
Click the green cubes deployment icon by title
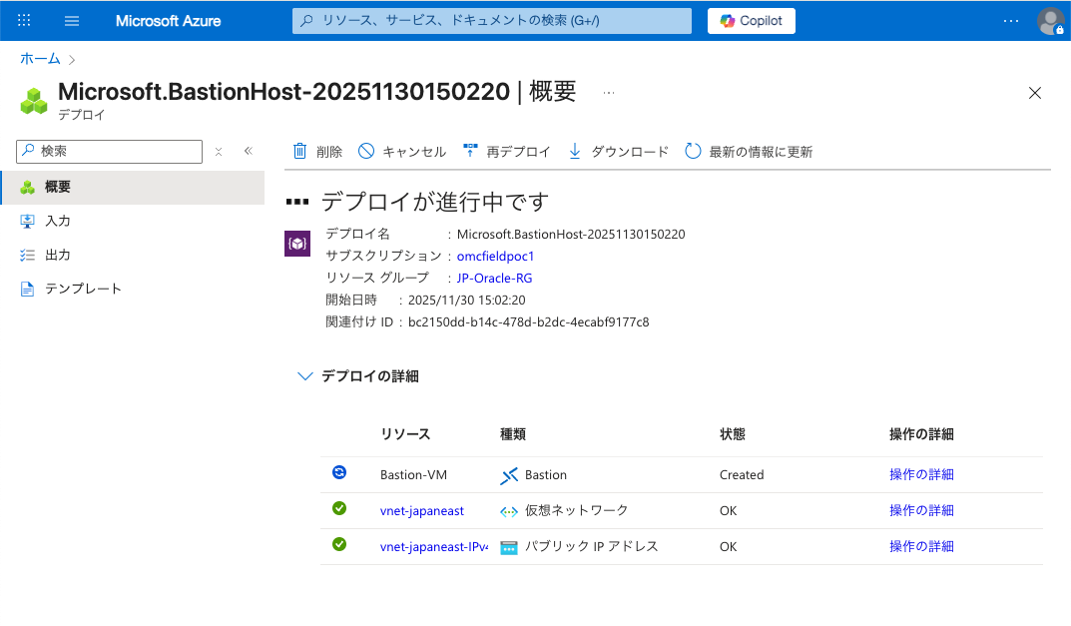(x=34, y=101)
